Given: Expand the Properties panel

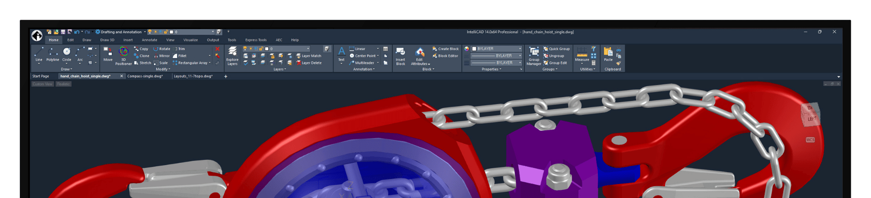Looking at the screenshot, I should [x=491, y=69].
